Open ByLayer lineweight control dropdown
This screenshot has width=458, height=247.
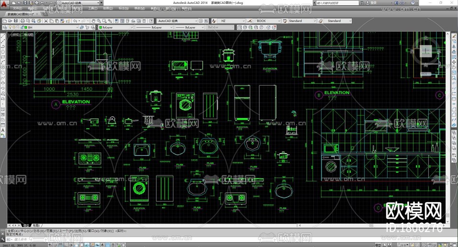pos(190,27)
